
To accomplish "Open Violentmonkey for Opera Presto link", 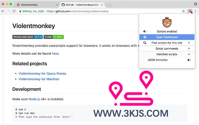I will coord(42,74).
